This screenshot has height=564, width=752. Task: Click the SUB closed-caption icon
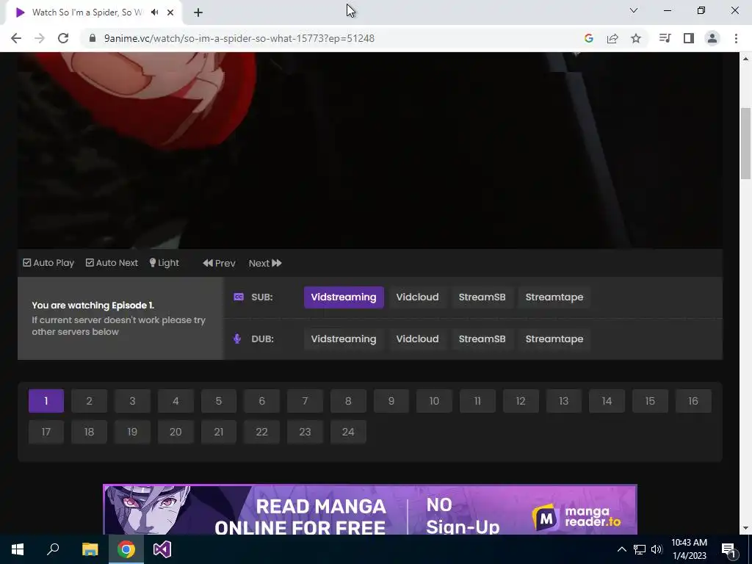tap(239, 297)
